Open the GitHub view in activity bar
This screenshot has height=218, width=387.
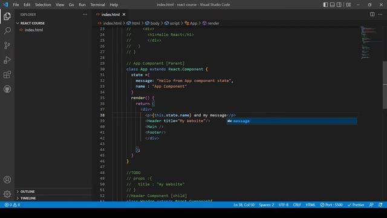(7, 89)
